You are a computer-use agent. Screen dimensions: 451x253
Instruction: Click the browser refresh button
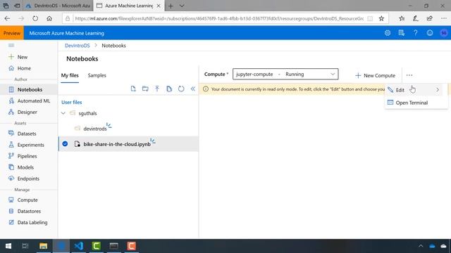35,18
